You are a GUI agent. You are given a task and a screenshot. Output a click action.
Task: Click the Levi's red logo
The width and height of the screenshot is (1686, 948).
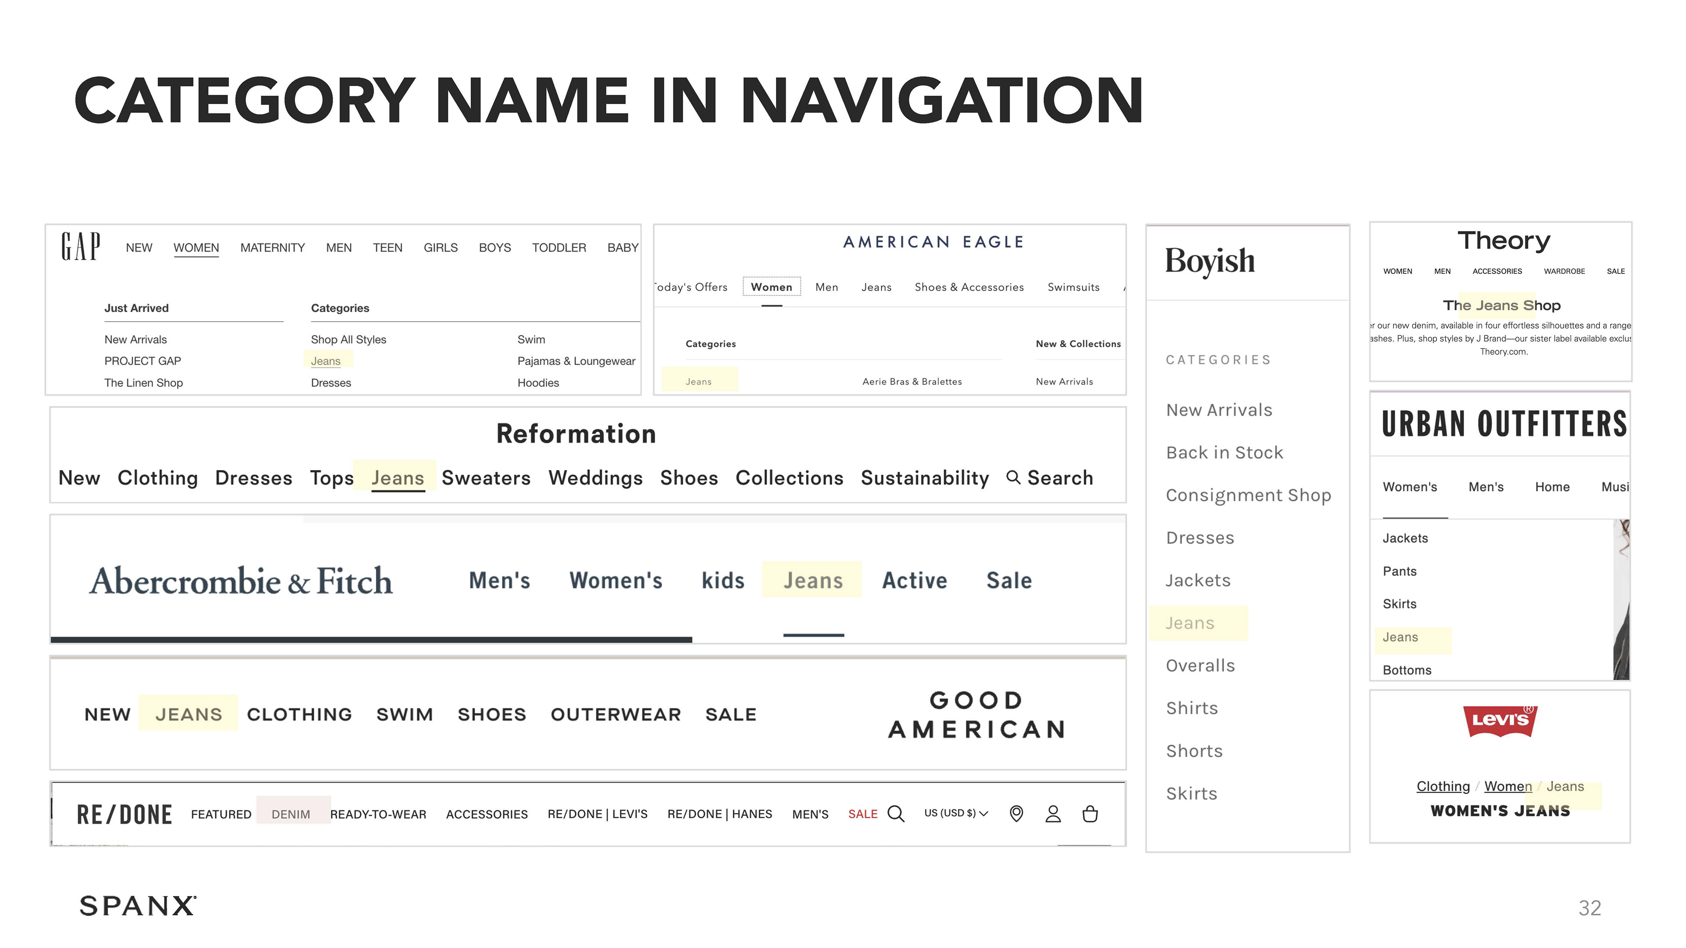click(x=1500, y=721)
